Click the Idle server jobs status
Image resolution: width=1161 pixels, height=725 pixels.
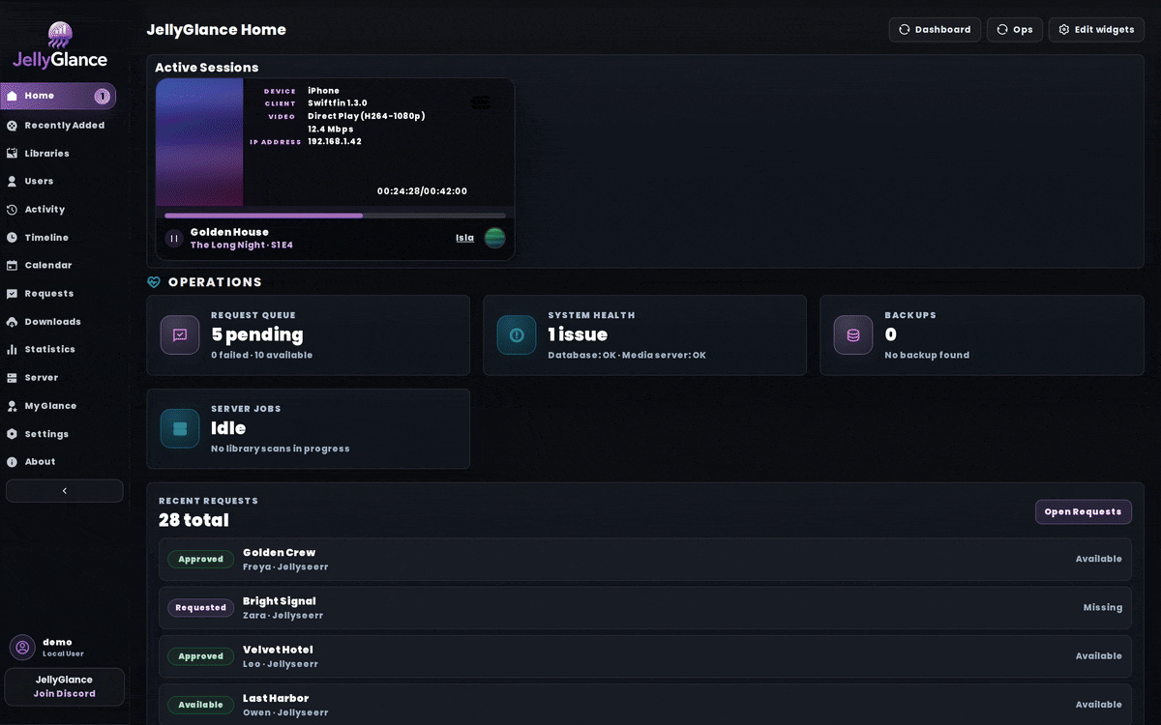(228, 428)
